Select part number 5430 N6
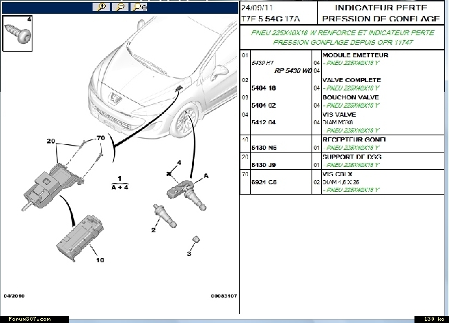Screen dimensions: 449x323 tap(264, 148)
